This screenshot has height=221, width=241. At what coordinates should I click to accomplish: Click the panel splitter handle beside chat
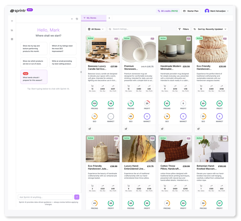tap(81, 72)
